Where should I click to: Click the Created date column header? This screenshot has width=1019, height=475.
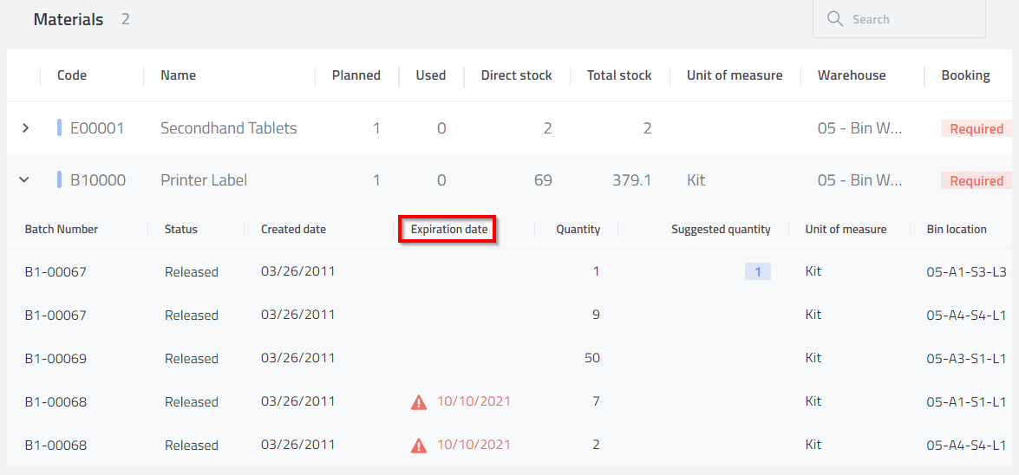coord(293,229)
